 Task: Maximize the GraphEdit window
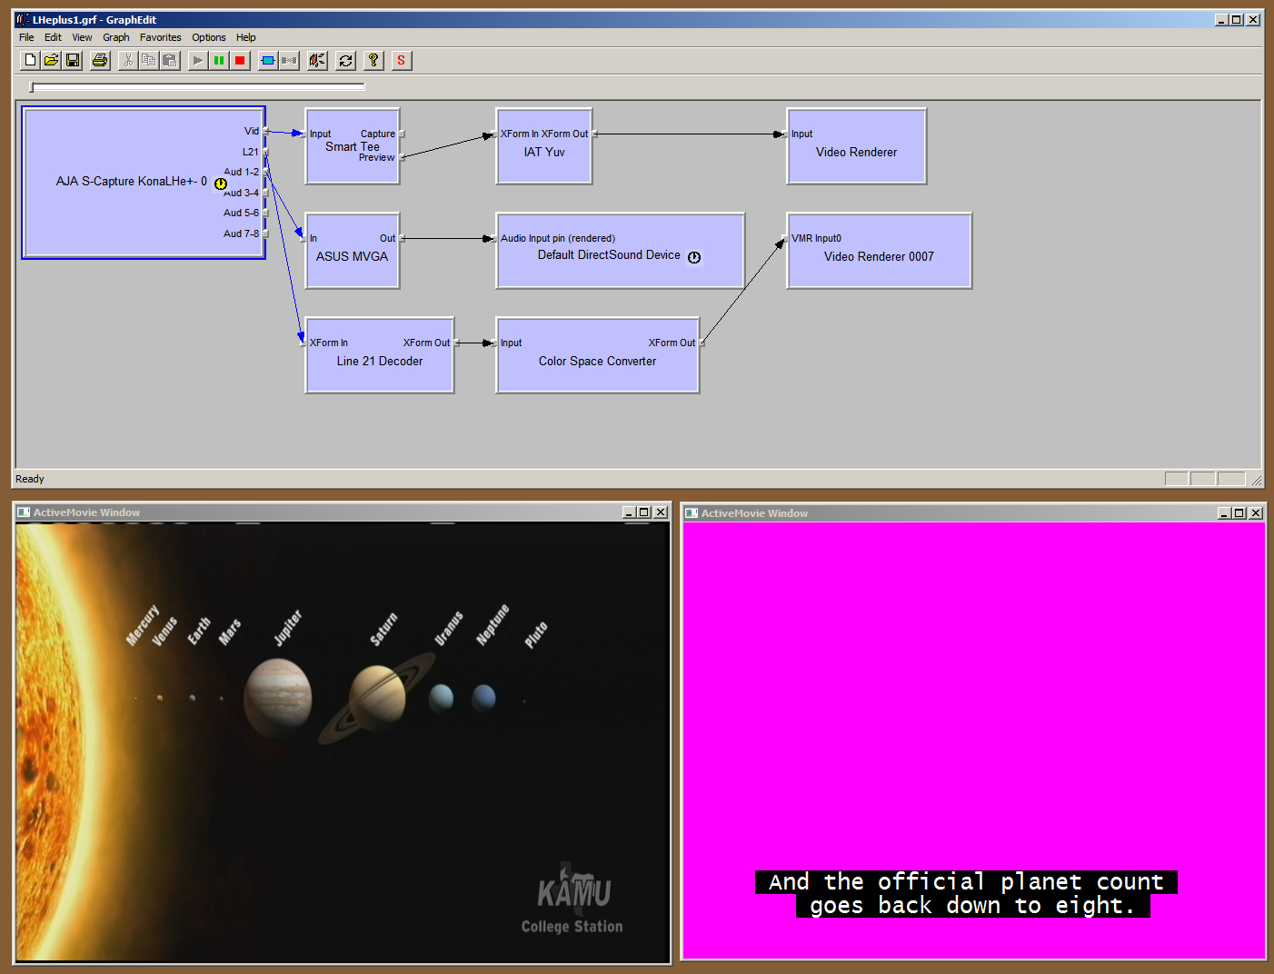[x=1237, y=19]
